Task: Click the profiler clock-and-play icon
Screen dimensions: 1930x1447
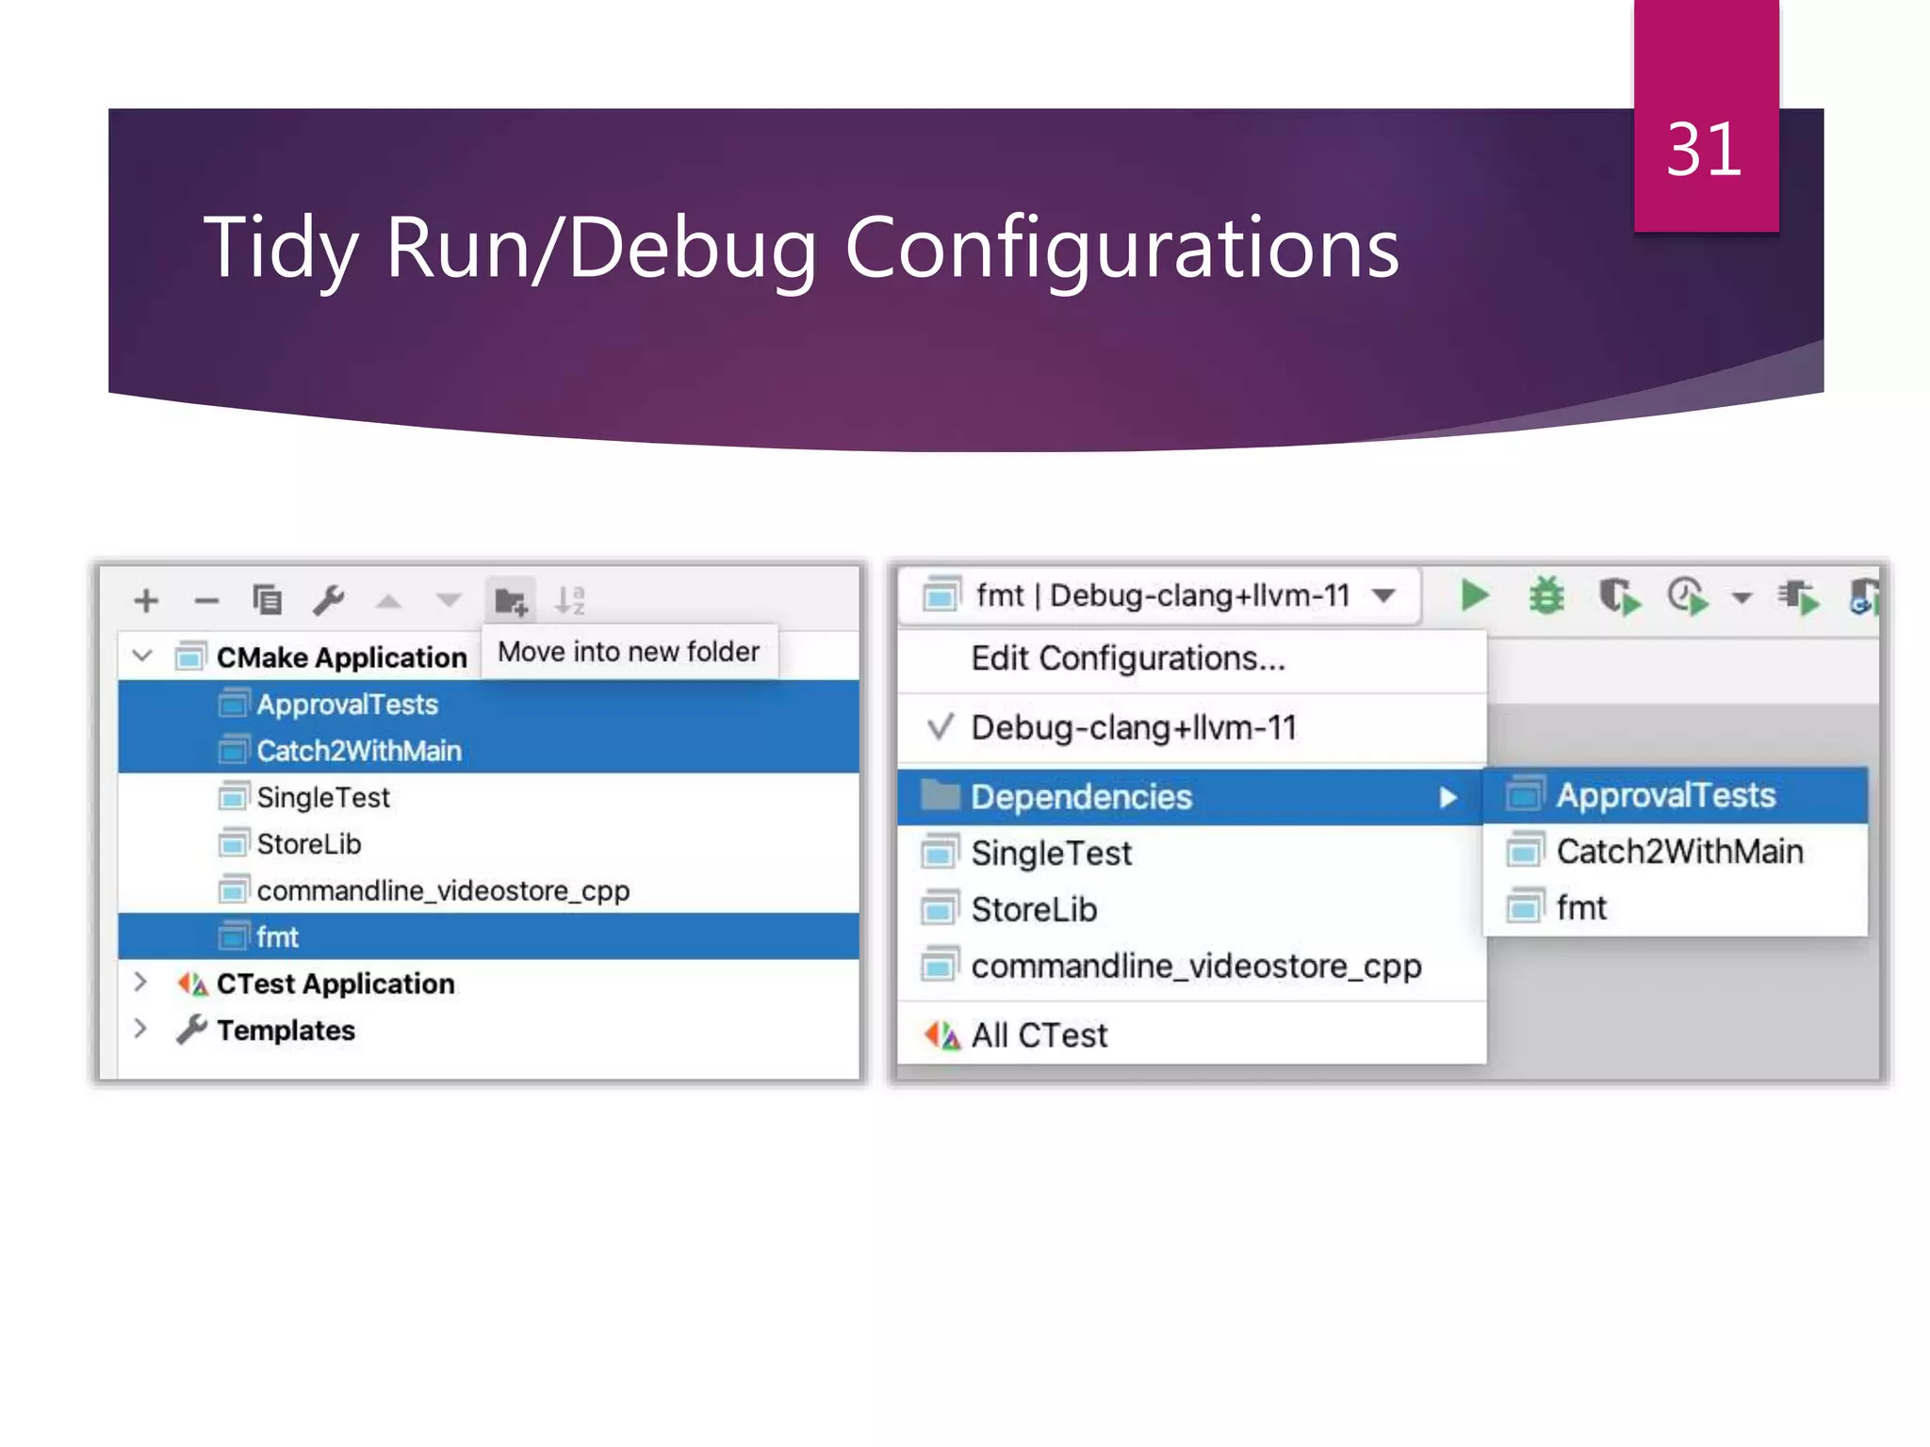Action: tap(1688, 596)
